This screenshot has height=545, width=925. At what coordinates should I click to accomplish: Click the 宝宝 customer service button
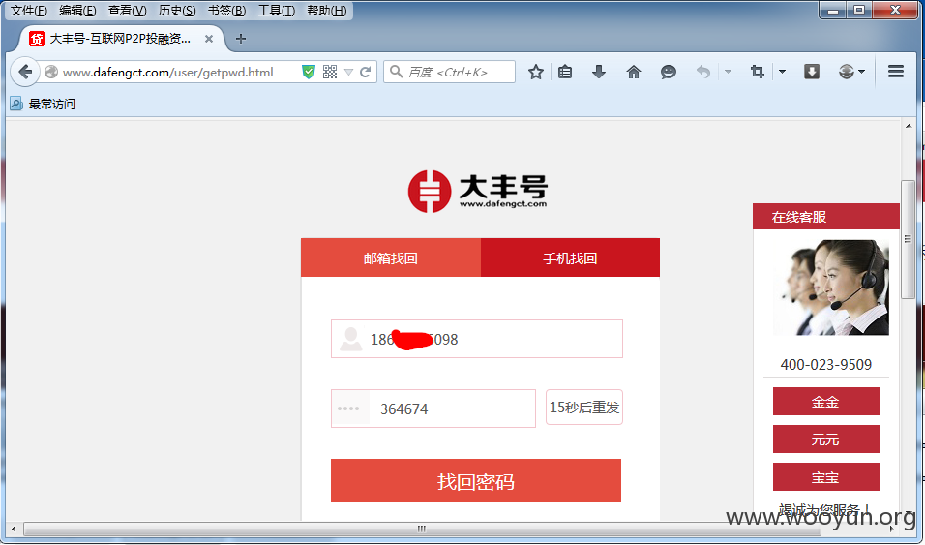(x=826, y=477)
